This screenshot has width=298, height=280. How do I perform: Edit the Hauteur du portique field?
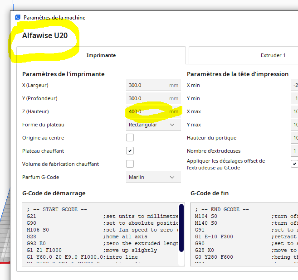click(x=294, y=138)
